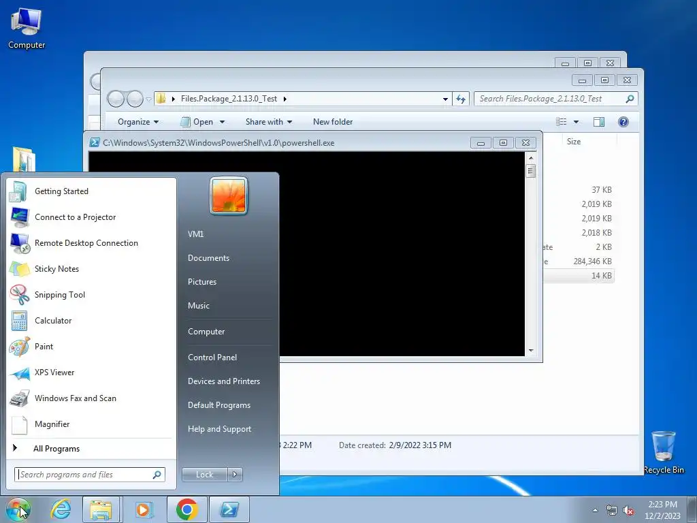Viewport: 697px width, 523px height.
Task: Expand All Programs list
Action: [x=91, y=449]
